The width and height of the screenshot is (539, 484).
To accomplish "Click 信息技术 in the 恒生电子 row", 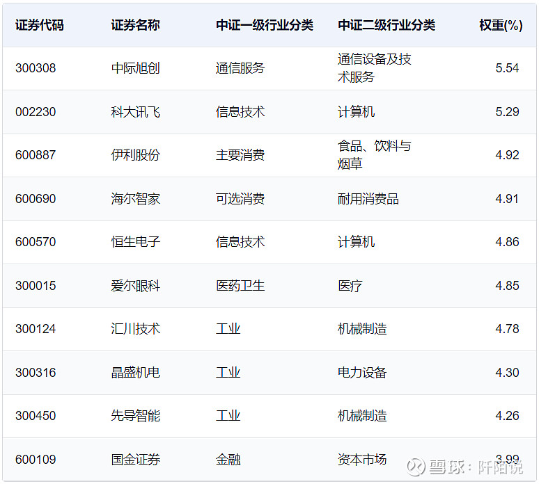I will [x=240, y=242].
